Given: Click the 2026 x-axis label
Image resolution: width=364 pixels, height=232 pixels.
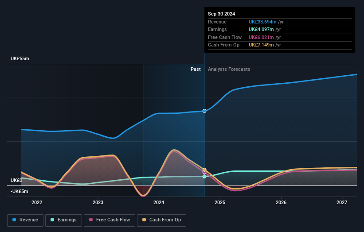Looking at the screenshot, I should [x=281, y=203].
